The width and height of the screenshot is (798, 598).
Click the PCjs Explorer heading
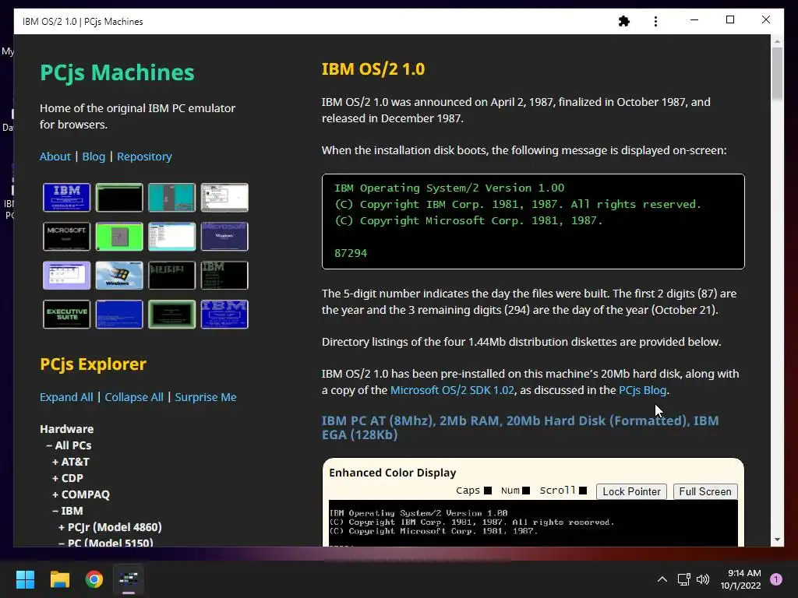point(94,364)
